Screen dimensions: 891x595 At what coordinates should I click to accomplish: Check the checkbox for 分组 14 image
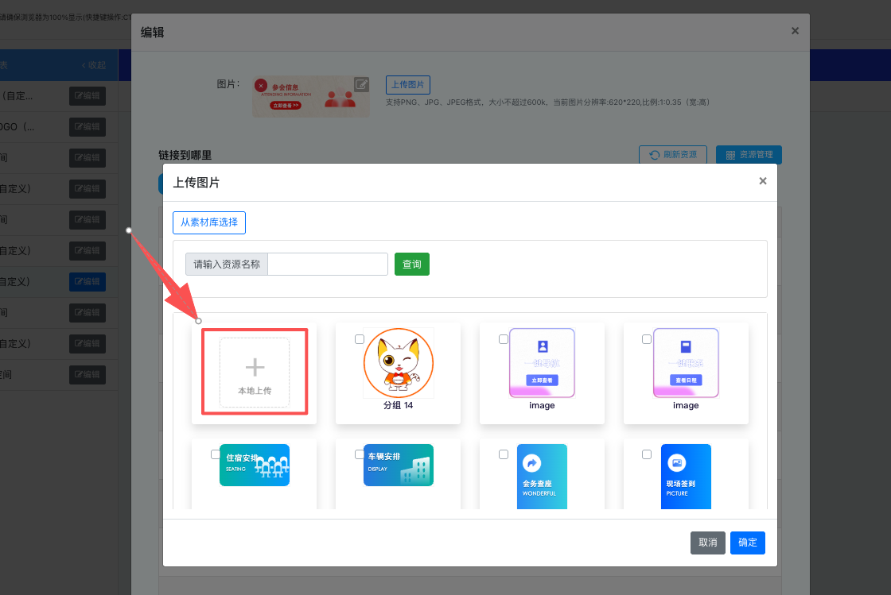(x=360, y=339)
